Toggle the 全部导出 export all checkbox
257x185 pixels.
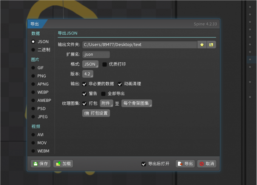(103, 94)
